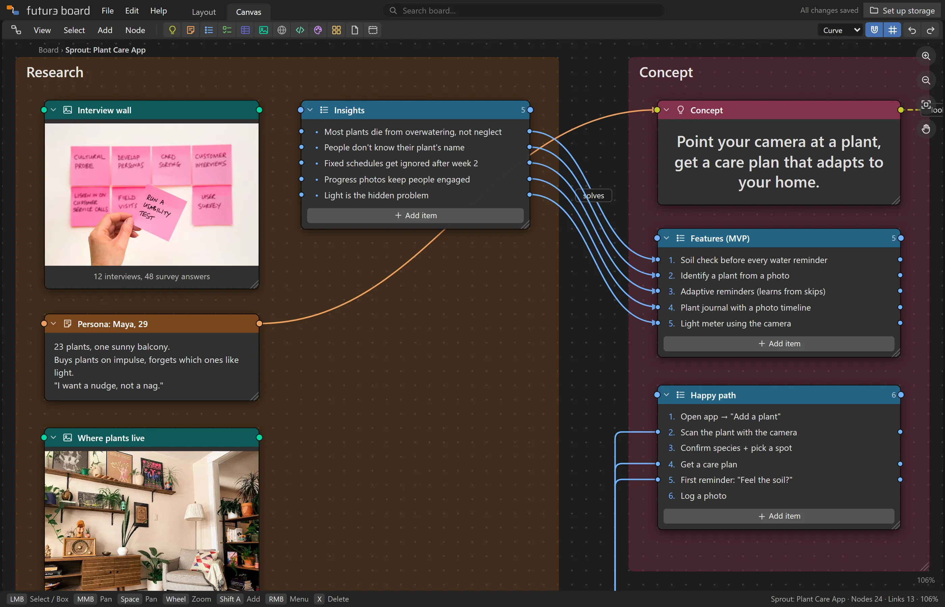
Task: Add an image node from the toolbar
Action: [264, 30]
